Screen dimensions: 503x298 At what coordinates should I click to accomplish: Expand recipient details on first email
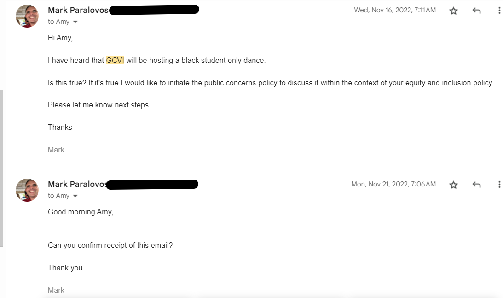75,22
